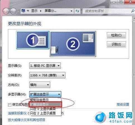Open the 方向(O) orientation dropdown
Screen dimensions: 135x125
40,85
